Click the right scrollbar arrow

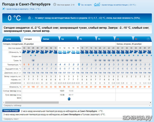[x=150, y=102]
